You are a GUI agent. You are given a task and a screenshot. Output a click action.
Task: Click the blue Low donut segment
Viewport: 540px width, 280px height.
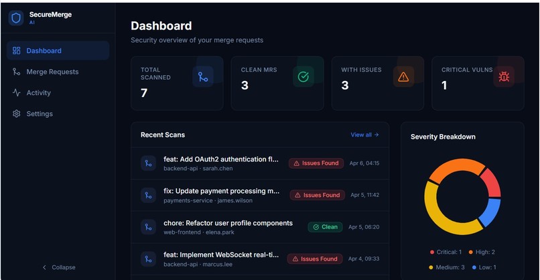[492, 211]
